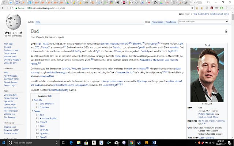Open the Windows Start menu
Viewport: 234px width, 146px height.
coord(3,143)
